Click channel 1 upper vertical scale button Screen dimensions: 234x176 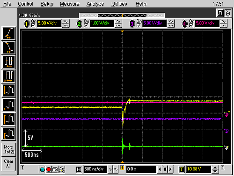pos(66,22)
